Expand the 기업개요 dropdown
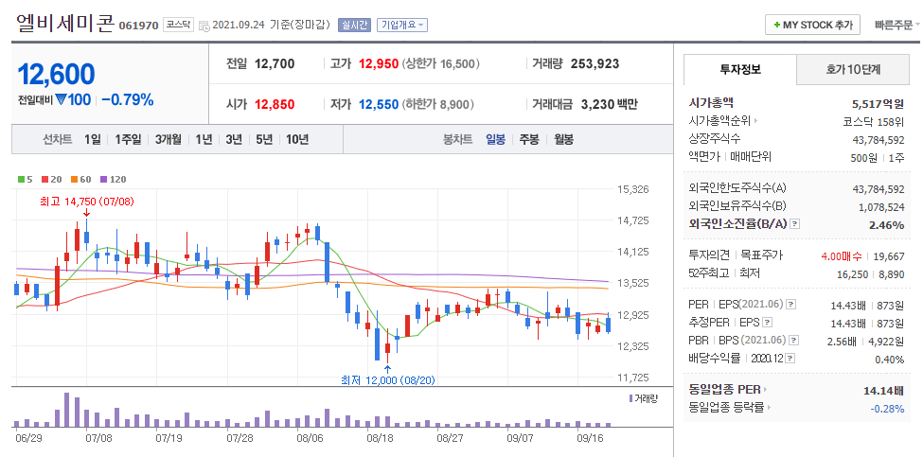 click(402, 25)
